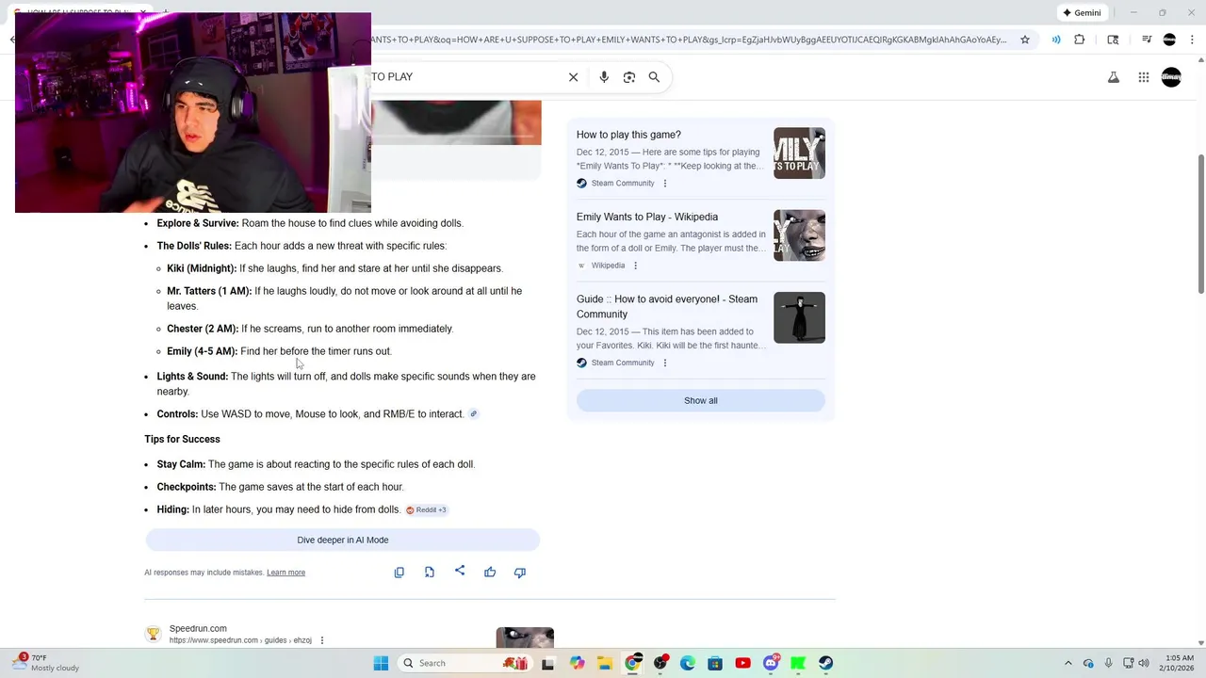Open 'Guide :: How to avoid everyone!' result
This screenshot has height=678, width=1206.
pos(667,306)
